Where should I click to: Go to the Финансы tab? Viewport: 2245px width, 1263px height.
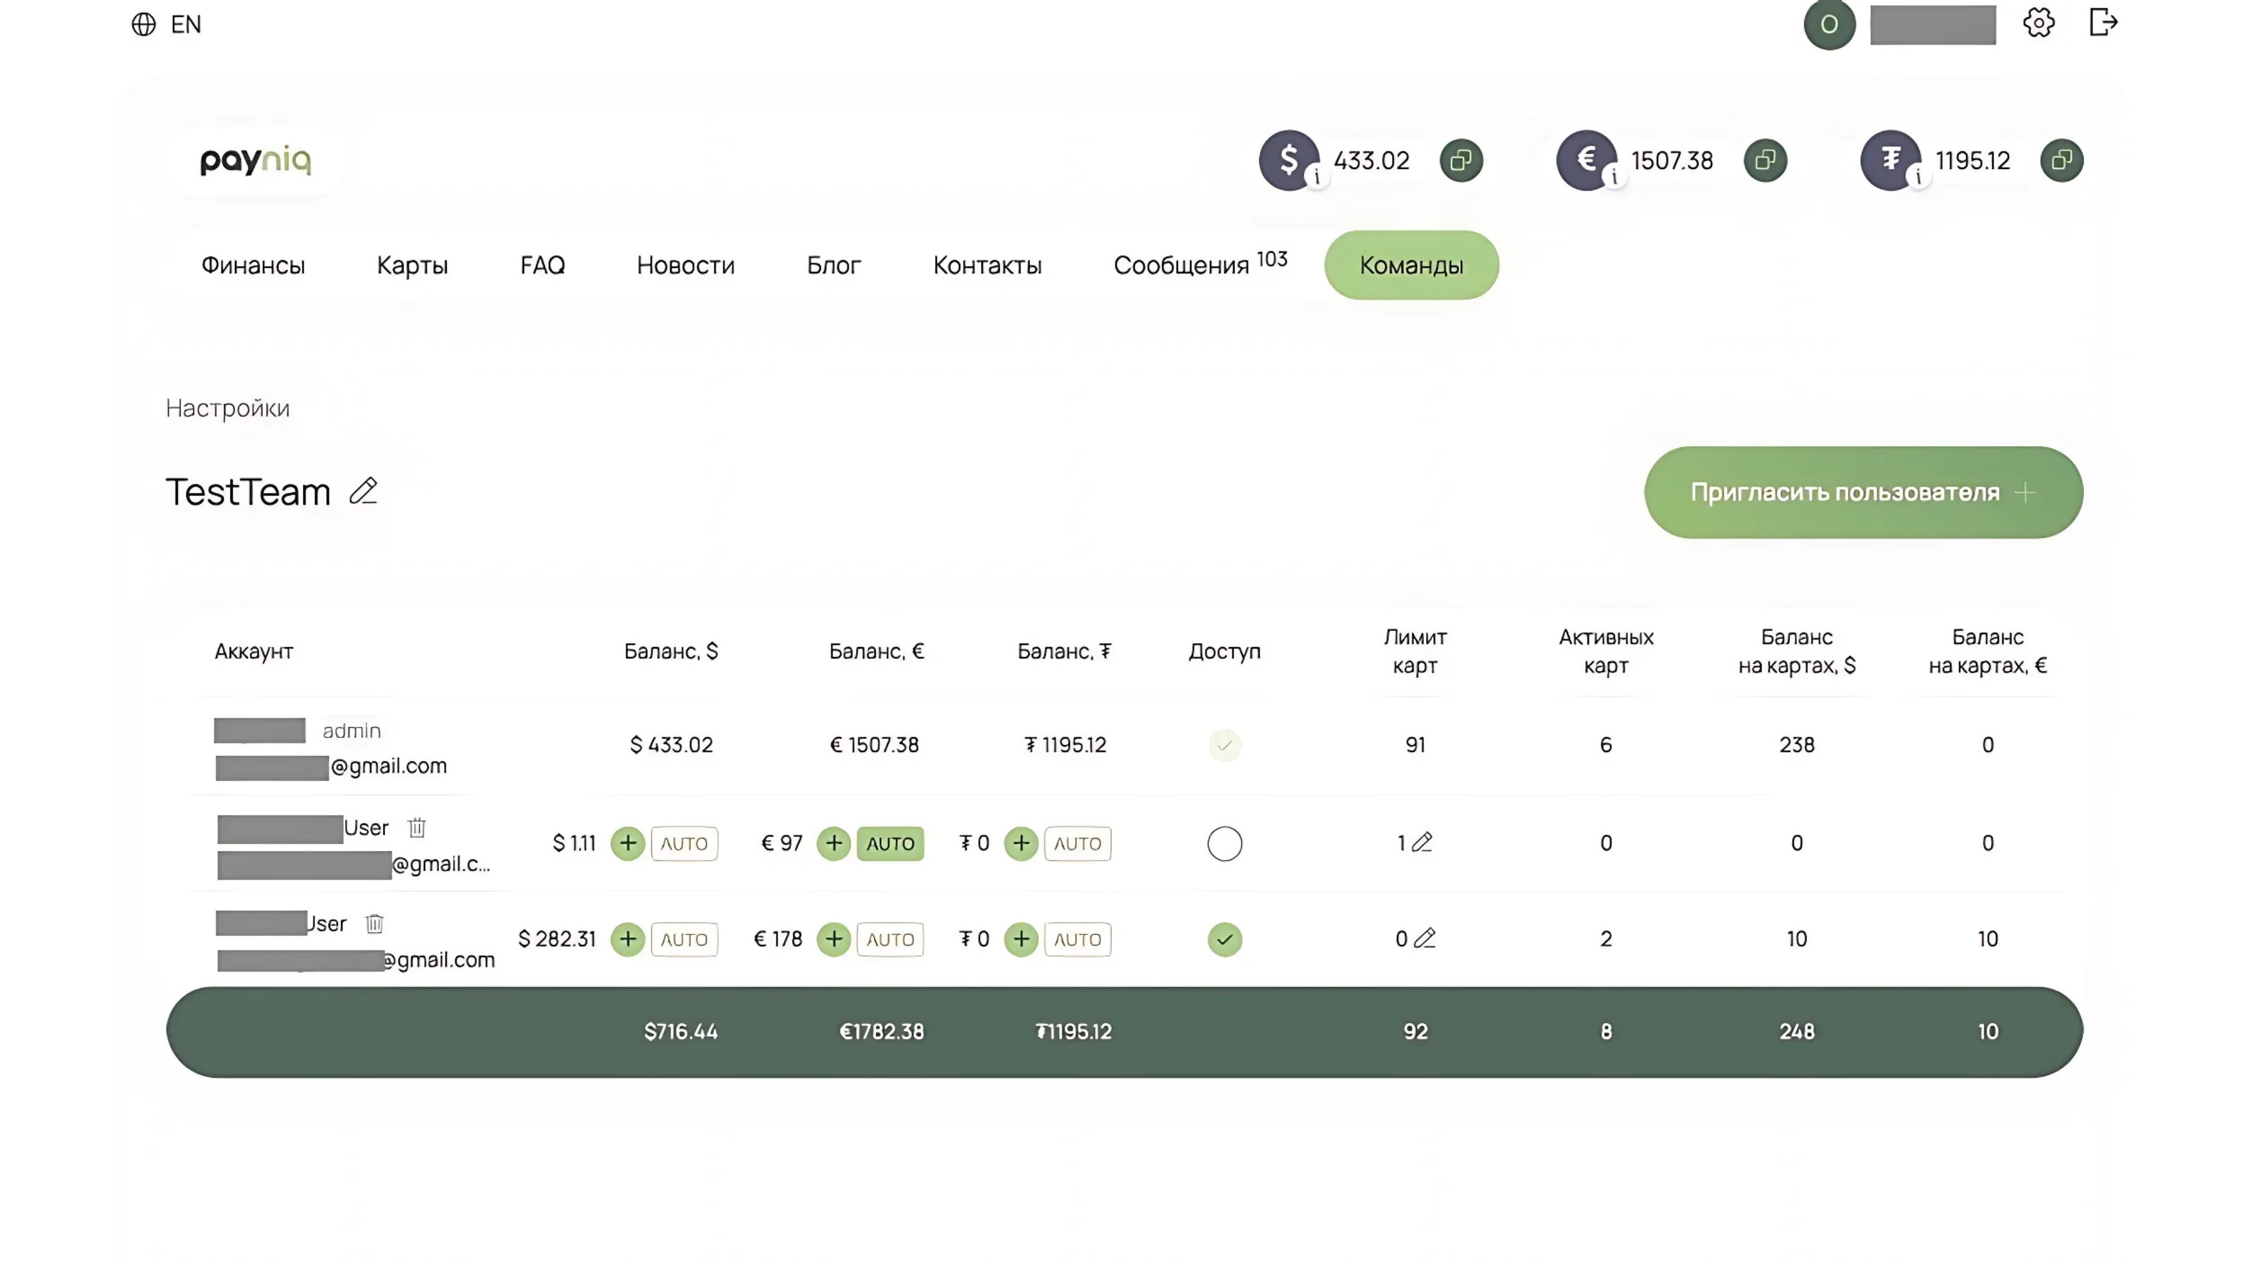(x=253, y=265)
